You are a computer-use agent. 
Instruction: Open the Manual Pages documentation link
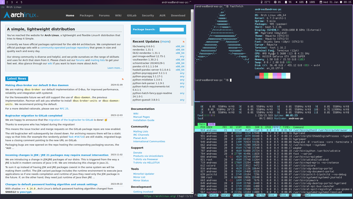coord(141,117)
